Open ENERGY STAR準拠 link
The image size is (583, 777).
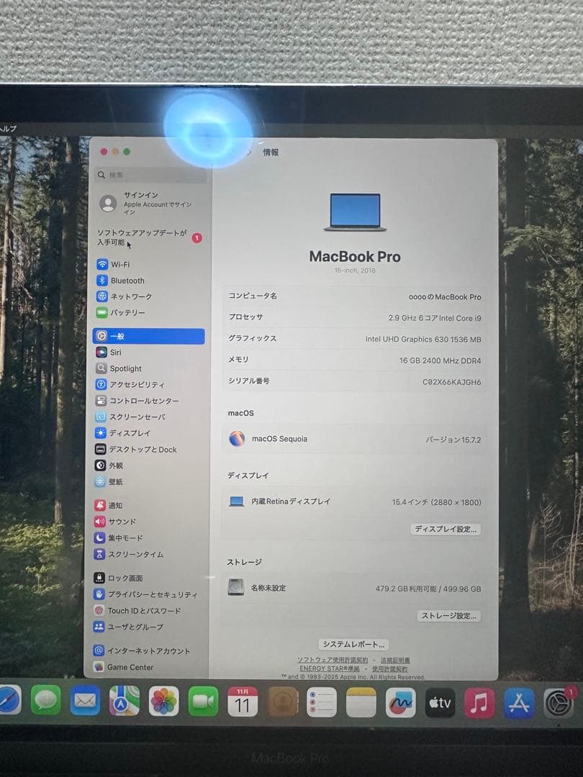tap(330, 668)
